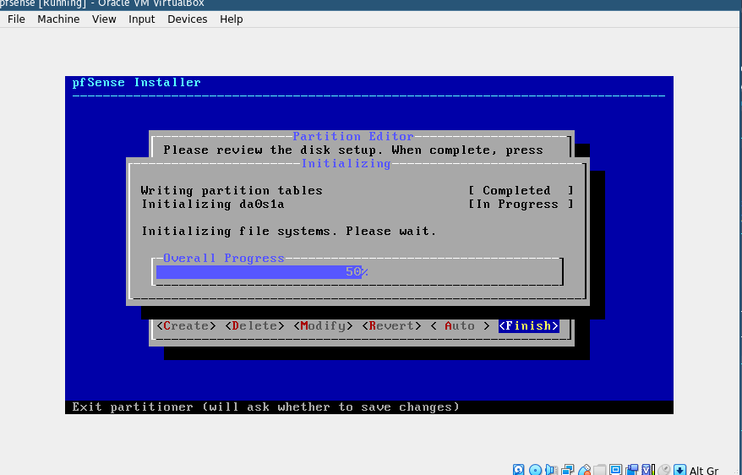Viewport: 742px width, 475px height.
Task: Open the View menu
Action: coord(104,19)
